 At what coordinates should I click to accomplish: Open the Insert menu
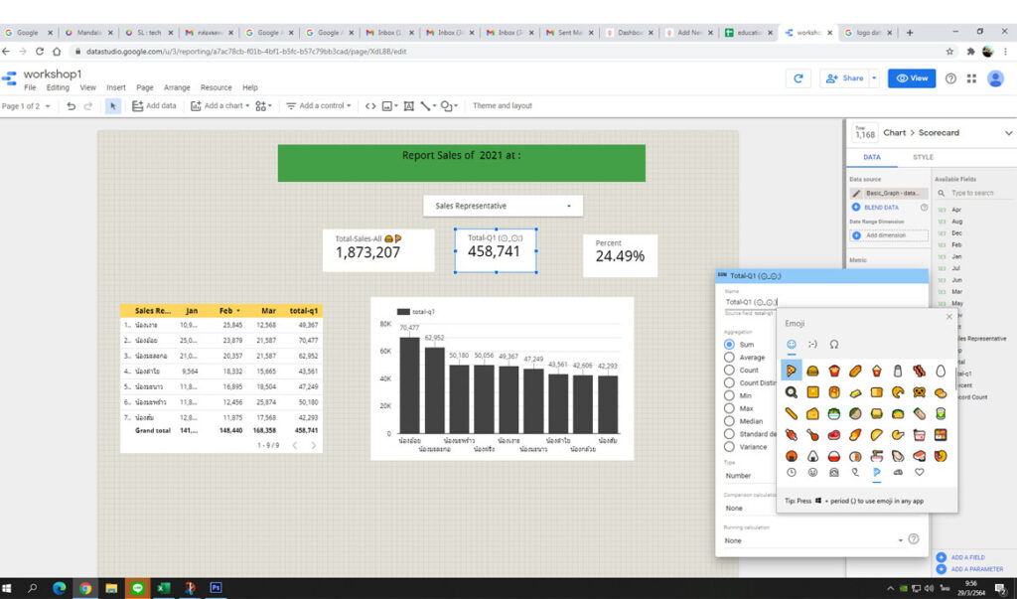pos(116,87)
